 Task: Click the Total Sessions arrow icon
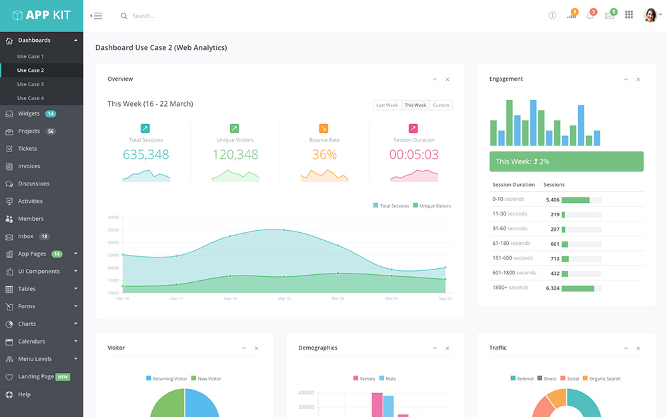point(145,128)
